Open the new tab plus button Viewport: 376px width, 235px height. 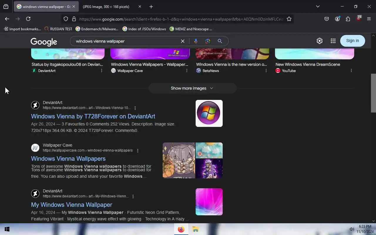click(x=151, y=6)
